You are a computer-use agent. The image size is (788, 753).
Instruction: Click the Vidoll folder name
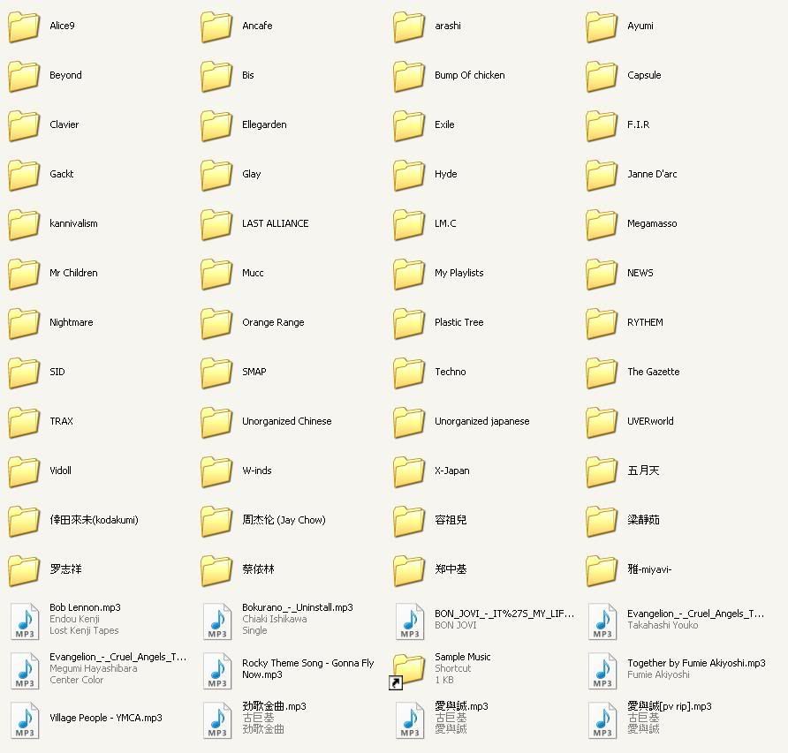[x=60, y=471]
